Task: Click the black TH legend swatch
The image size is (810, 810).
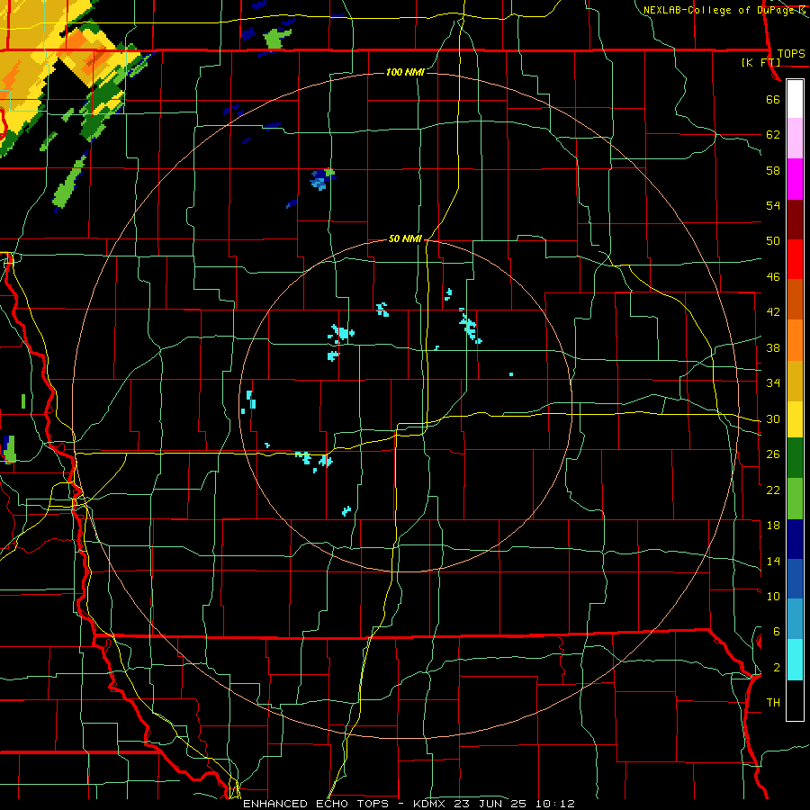Action: pyautogui.click(x=795, y=700)
